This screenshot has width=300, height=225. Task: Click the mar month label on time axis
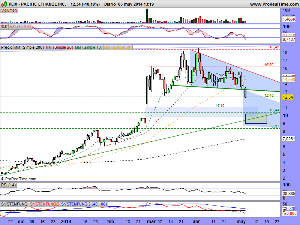click(151, 222)
